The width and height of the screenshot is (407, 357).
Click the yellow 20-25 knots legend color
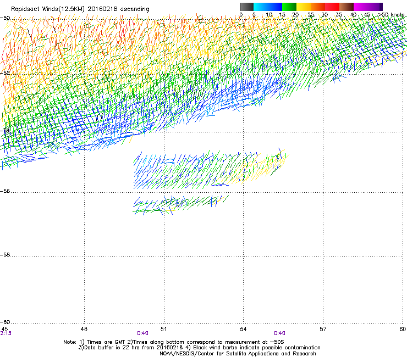(x=304, y=7)
